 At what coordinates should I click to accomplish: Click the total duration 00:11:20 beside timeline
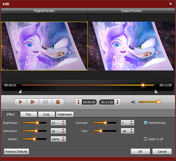165,85
